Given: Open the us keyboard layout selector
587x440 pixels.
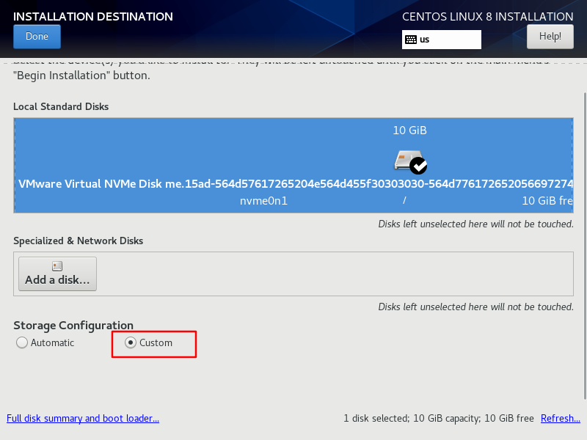Looking at the screenshot, I should (x=442, y=40).
